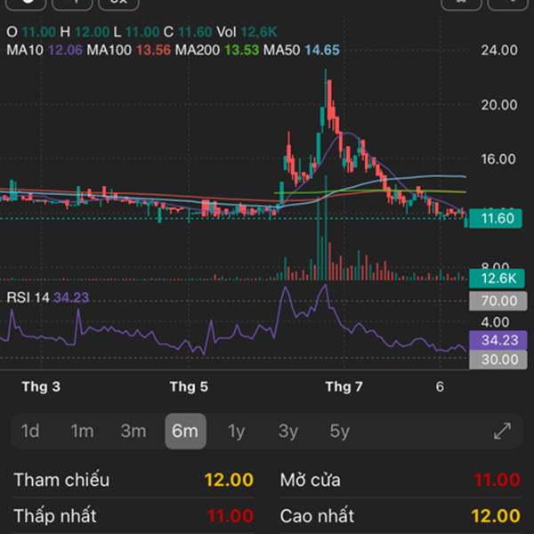
Task: Tap the MA100 13.56 legend
Action: [x=128, y=51]
